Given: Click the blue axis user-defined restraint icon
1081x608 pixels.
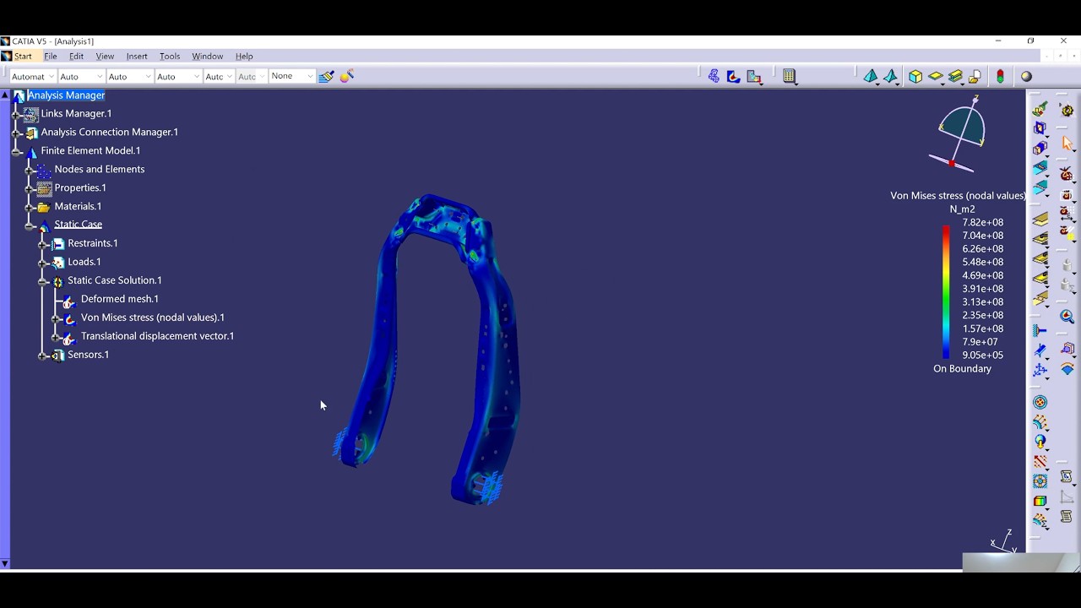Looking at the screenshot, I should 1040,369.
